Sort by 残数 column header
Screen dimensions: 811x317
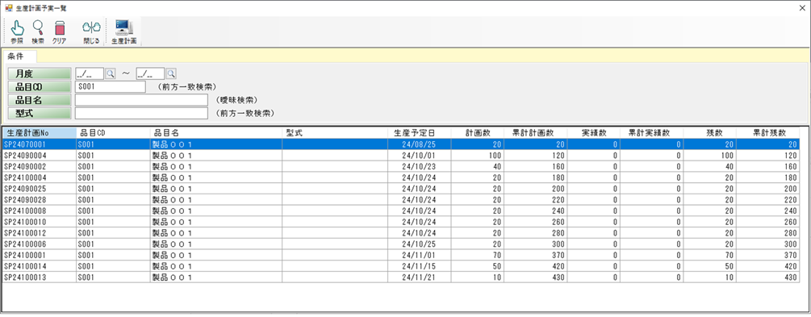pos(710,133)
